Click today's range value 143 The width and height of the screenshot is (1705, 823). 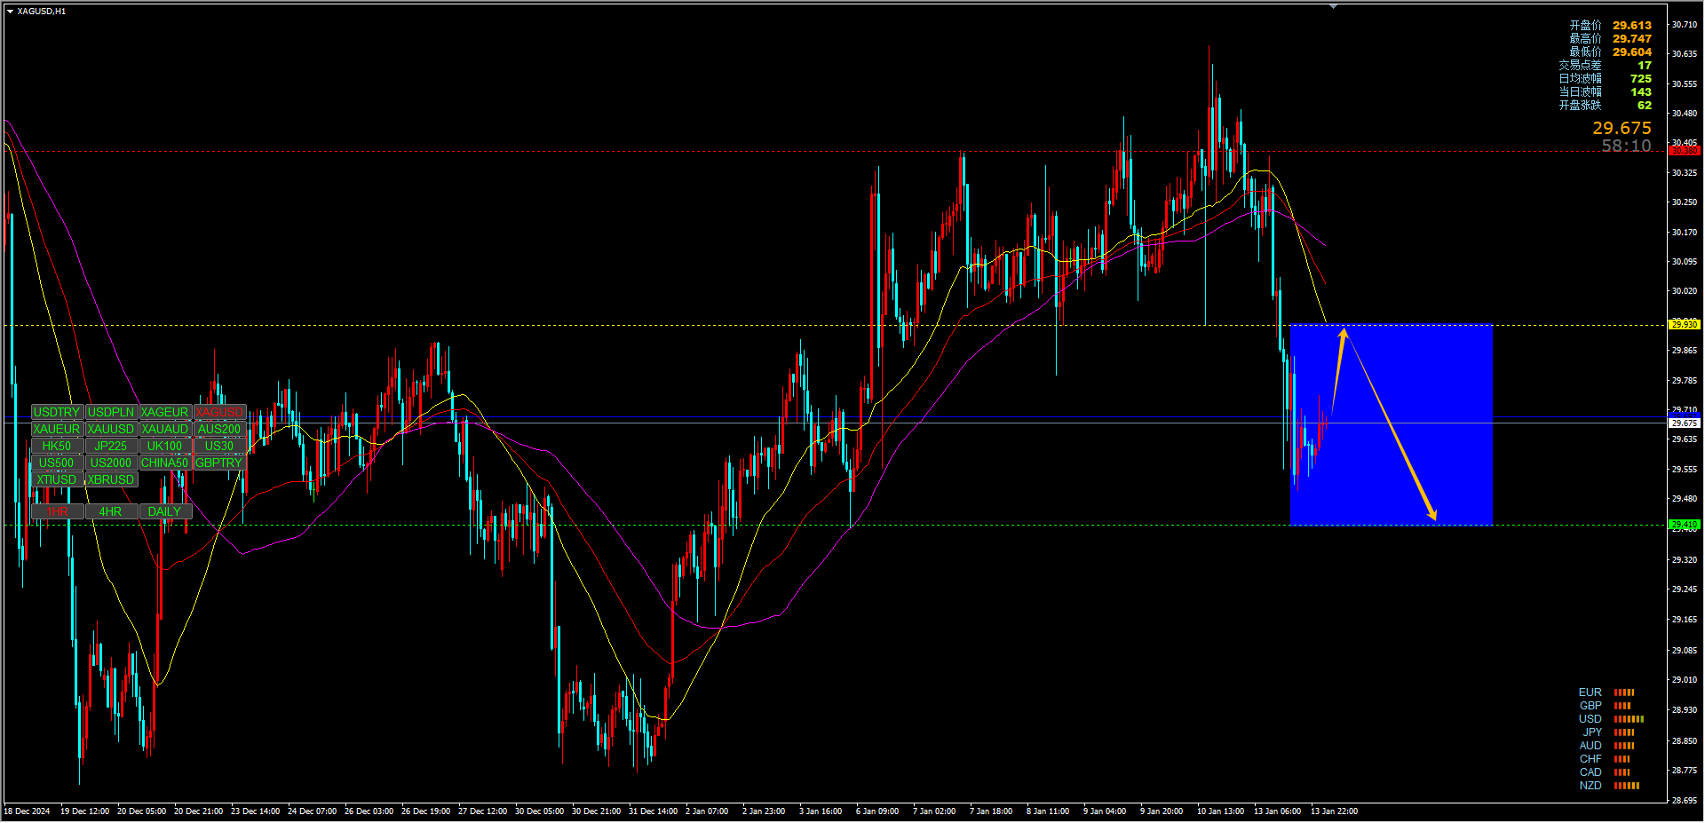click(x=1641, y=92)
